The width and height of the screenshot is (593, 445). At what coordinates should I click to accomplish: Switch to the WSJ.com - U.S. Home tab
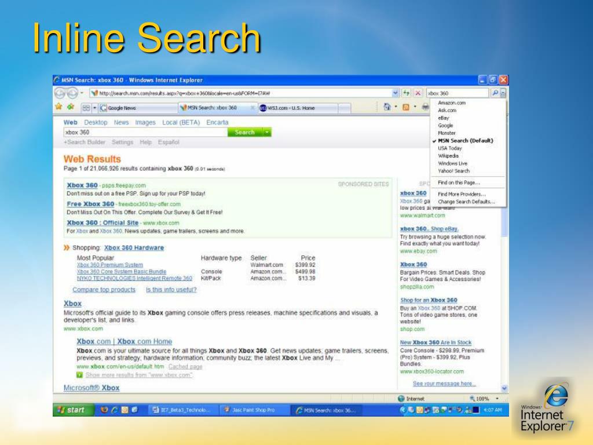tap(298, 108)
